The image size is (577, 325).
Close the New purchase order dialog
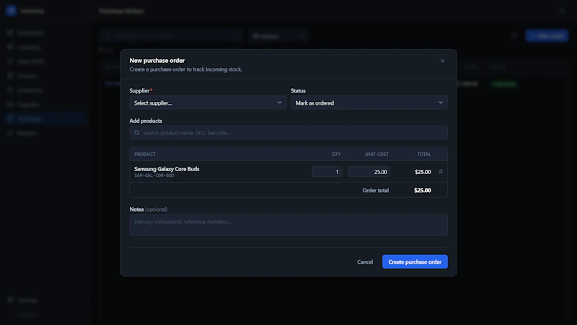click(442, 61)
